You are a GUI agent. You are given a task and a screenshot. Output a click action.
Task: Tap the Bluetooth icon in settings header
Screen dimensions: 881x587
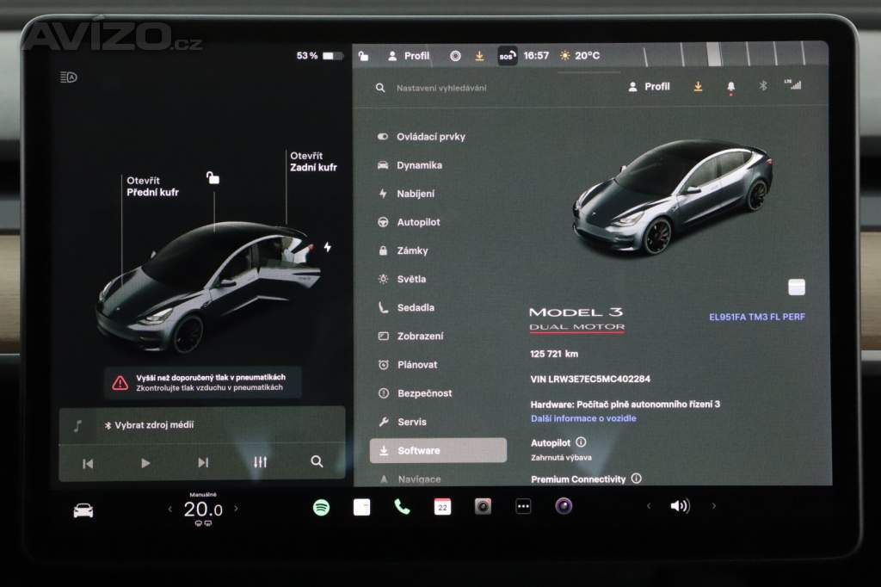click(x=762, y=86)
